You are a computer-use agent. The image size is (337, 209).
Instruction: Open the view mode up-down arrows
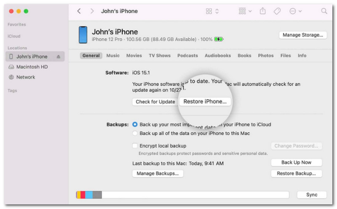coord(217,11)
